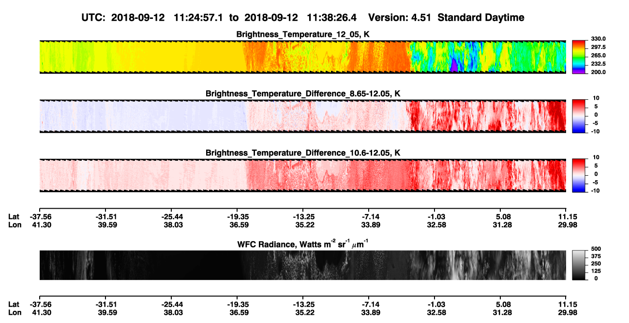Click the 'WFC Radiance' panel title
629x323 pixels.
(x=303, y=244)
